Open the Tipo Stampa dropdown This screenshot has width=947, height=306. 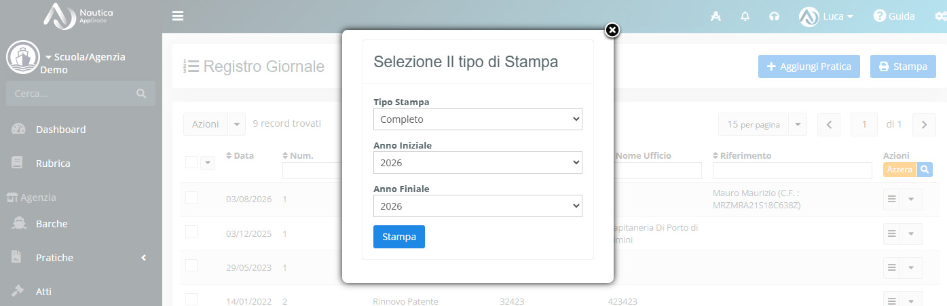click(478, 119)
